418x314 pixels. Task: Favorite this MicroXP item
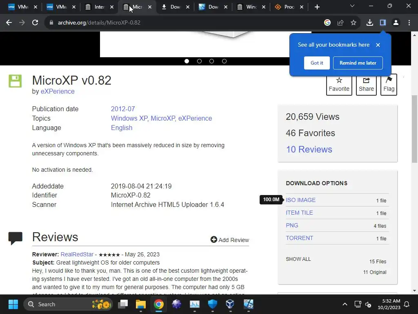click(x=339, y=85)
